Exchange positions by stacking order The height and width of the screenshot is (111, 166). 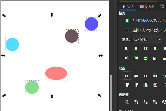click(x=146, y=102)
